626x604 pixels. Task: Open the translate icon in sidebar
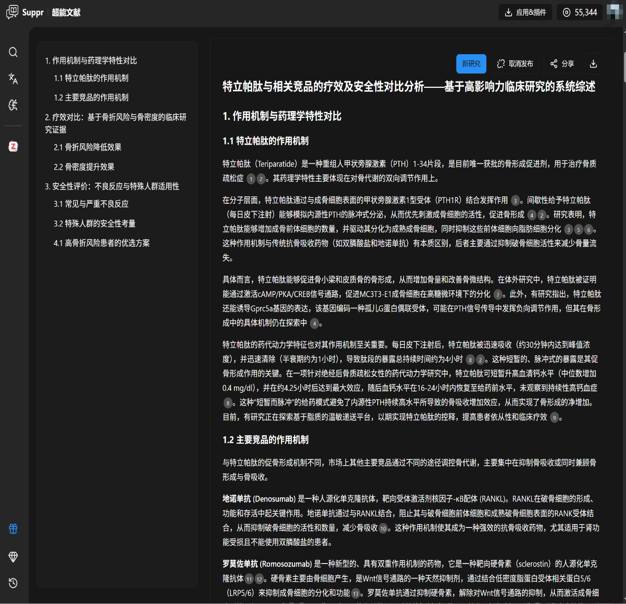tap(13, 78)
